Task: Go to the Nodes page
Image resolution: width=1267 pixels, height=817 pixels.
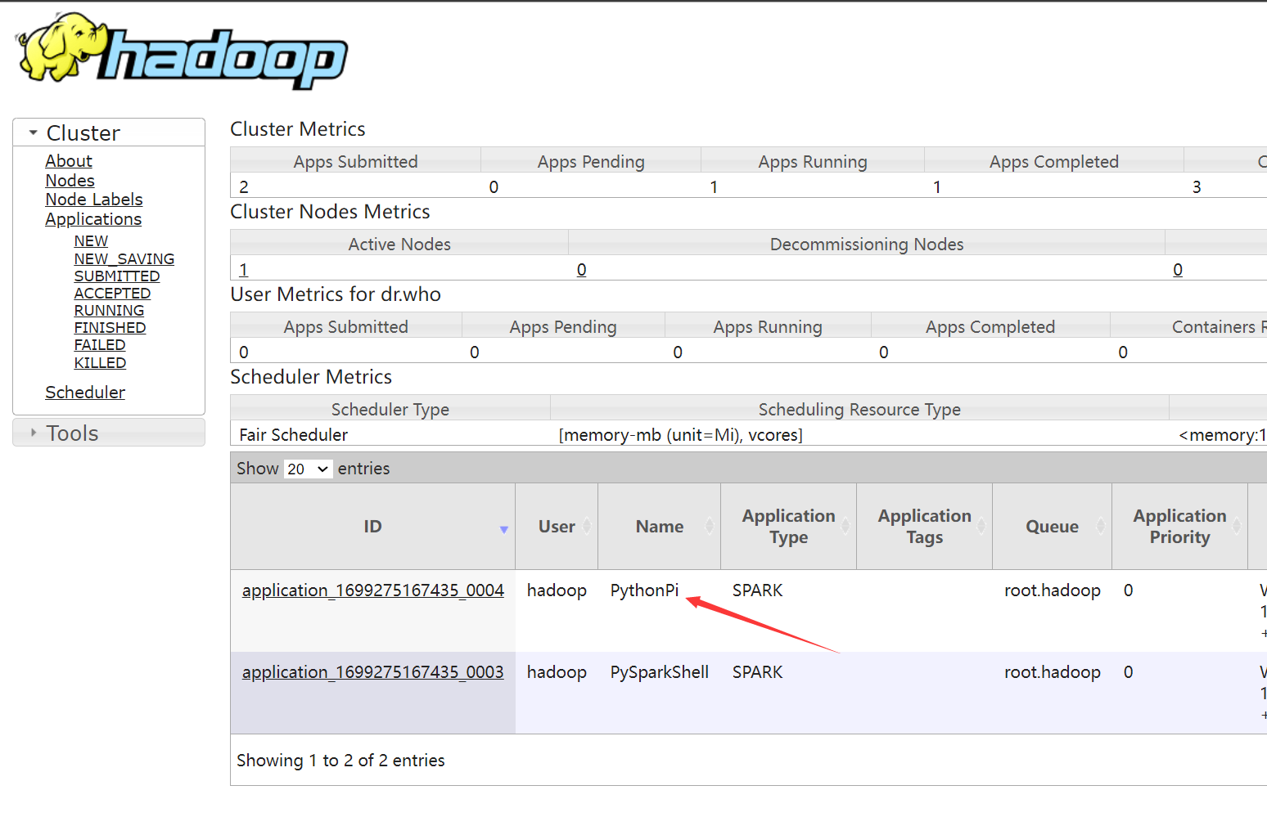Action: pos(70,181)
